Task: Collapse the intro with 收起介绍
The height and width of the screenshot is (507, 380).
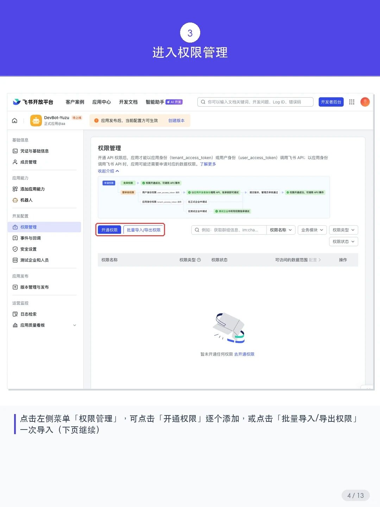Action: click(x=108, y=171)
